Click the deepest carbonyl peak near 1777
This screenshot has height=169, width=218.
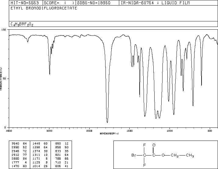(x=107, y=122)
